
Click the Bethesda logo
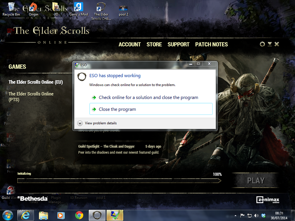pyautogui.click(x=32, y=199)
